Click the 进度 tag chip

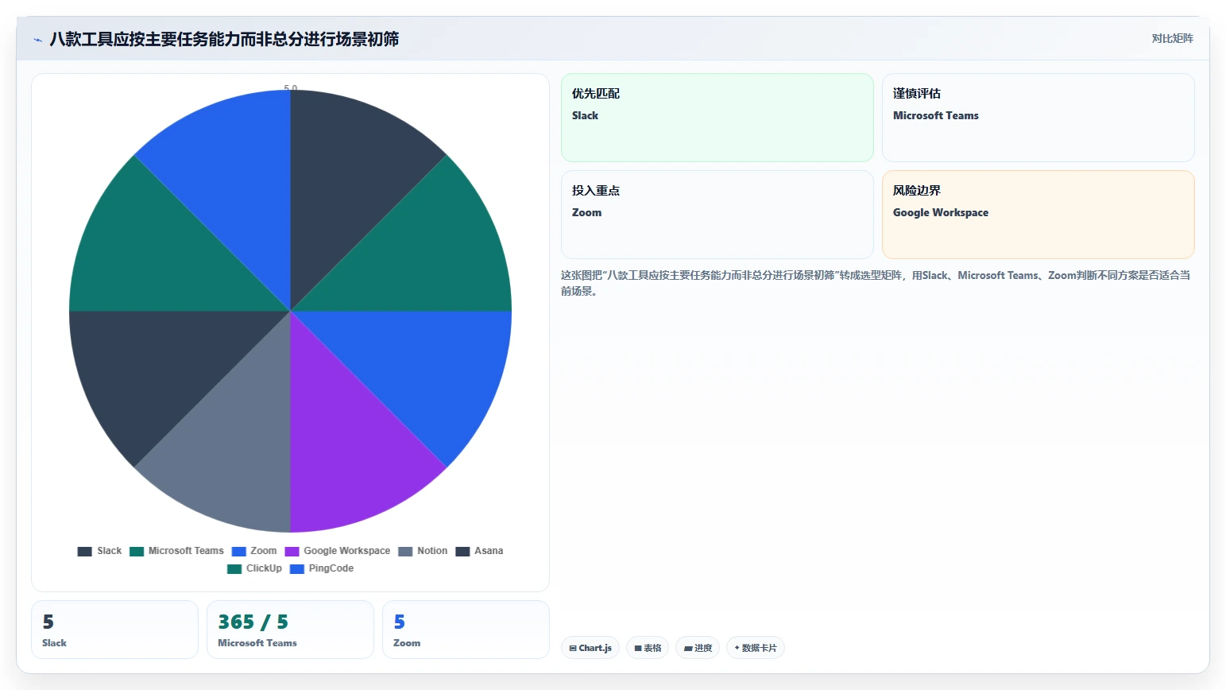[x=698, y=648]
